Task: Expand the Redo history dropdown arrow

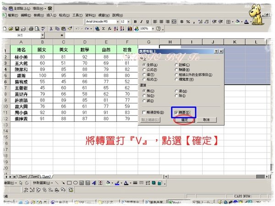Action: [x=91, y=28]
